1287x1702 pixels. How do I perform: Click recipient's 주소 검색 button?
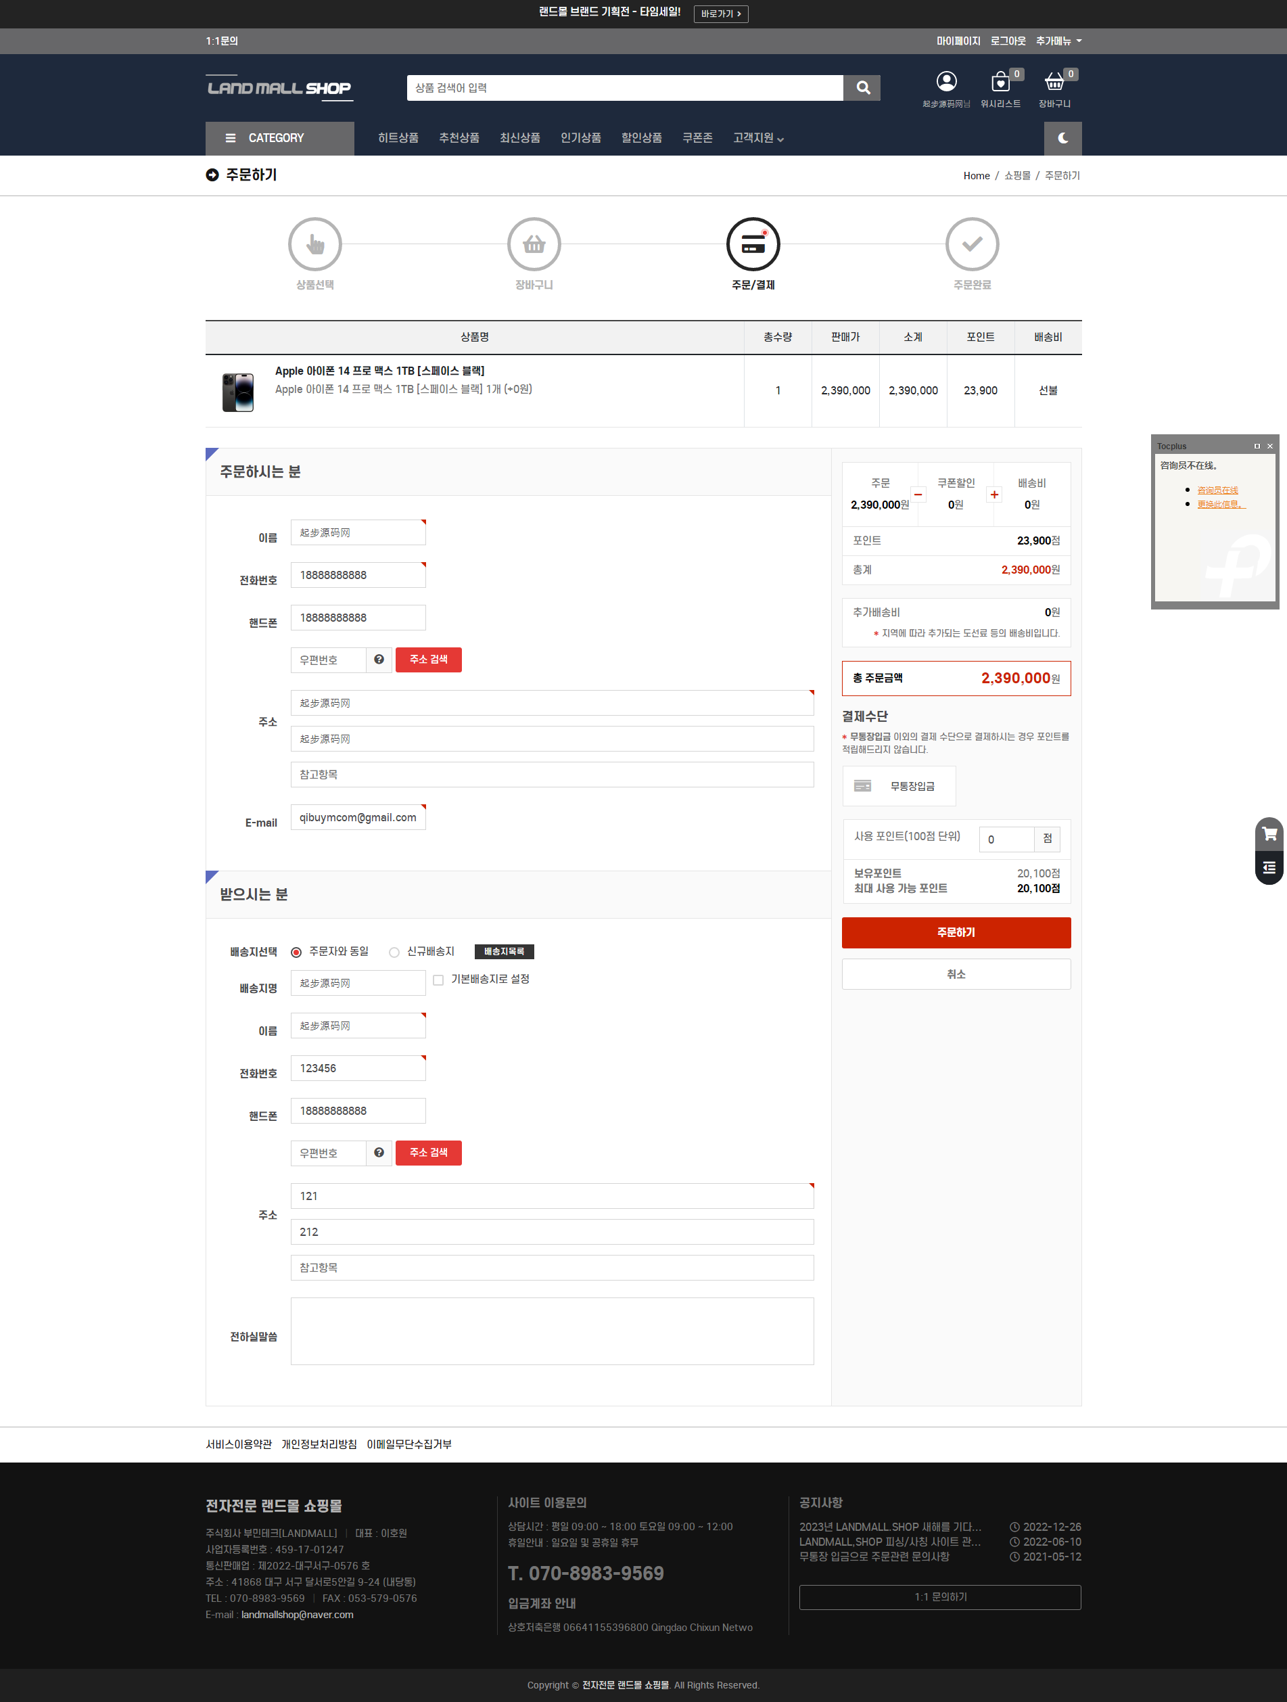(429, 1153)
